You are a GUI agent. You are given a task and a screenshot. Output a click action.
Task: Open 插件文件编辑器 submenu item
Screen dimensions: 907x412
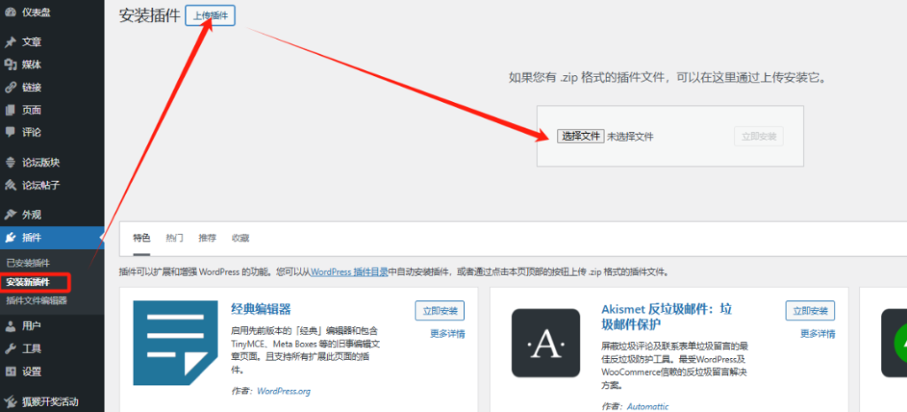(x=36, y=300)
